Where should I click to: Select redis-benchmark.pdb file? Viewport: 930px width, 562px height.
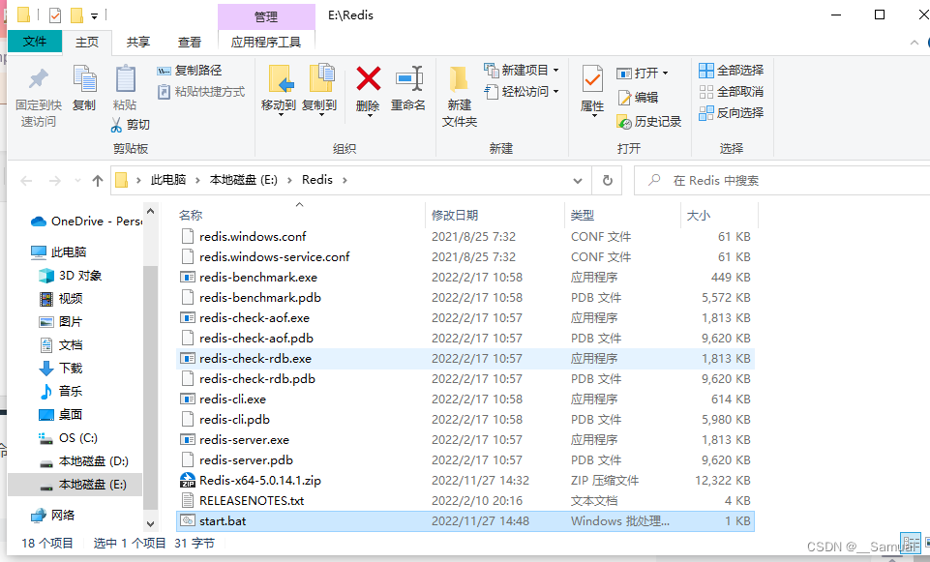tap(465, 298)
